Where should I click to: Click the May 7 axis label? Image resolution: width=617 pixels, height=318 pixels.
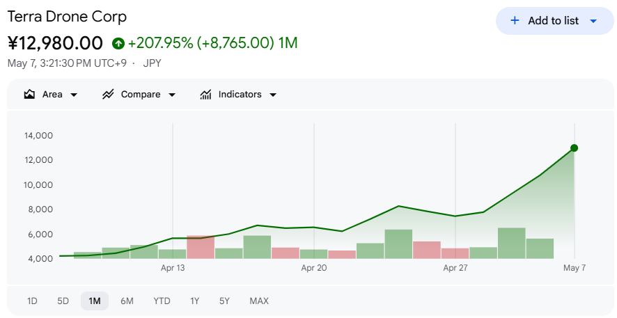575,268
